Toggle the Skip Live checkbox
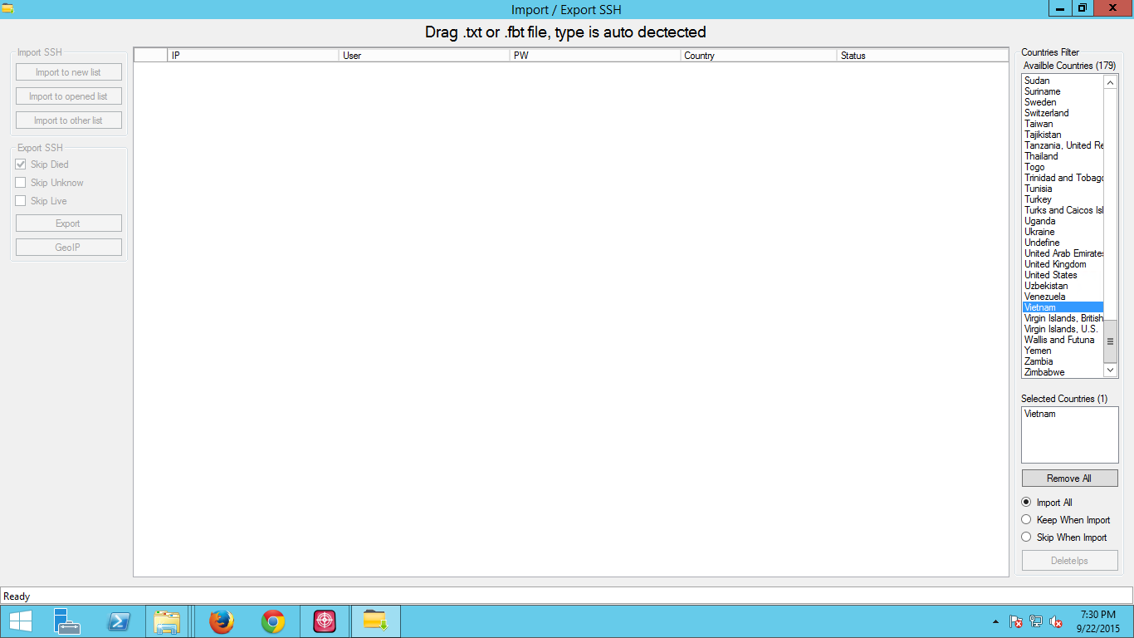This screenshot has width=1134, height=638. (x=21, y=201)
